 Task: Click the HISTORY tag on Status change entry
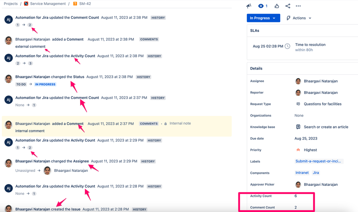(x=143, y=77)
